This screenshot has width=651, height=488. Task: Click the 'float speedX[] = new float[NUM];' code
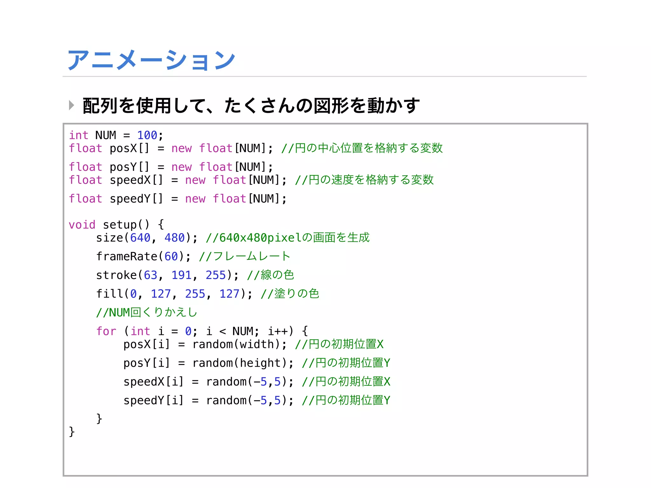click(x=178, y=180)
